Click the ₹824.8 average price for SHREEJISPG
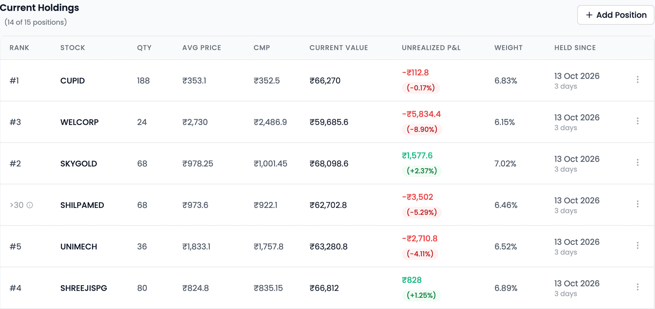This screenshot has height=309, width=655. (x=195, y=288)
